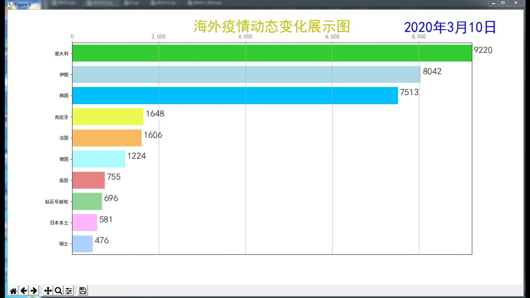Click the axis label 韩国
Screen dimensions: 530x298
pos(64,95)
